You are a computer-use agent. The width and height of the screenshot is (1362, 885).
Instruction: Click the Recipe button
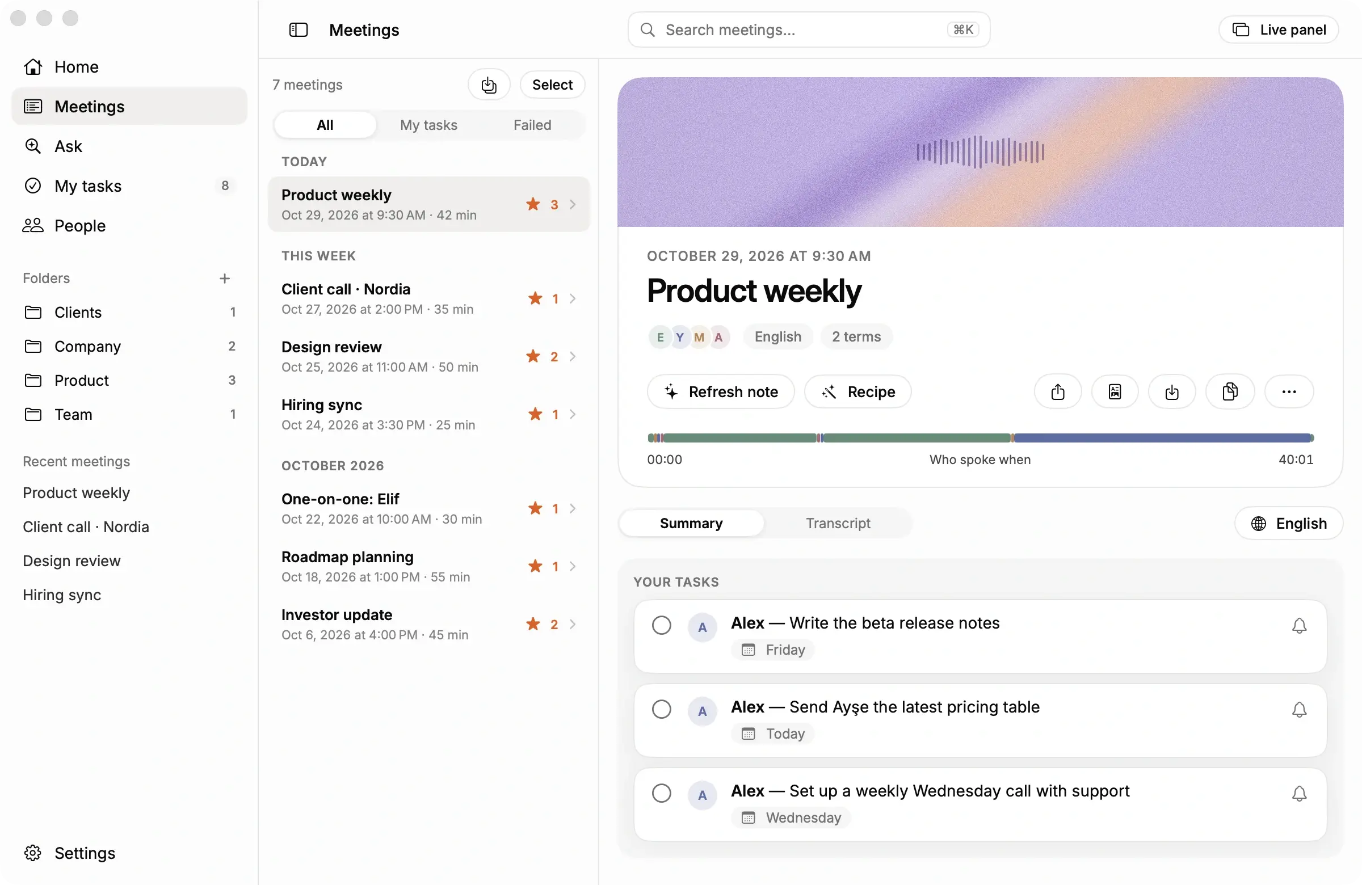[857, 391]
